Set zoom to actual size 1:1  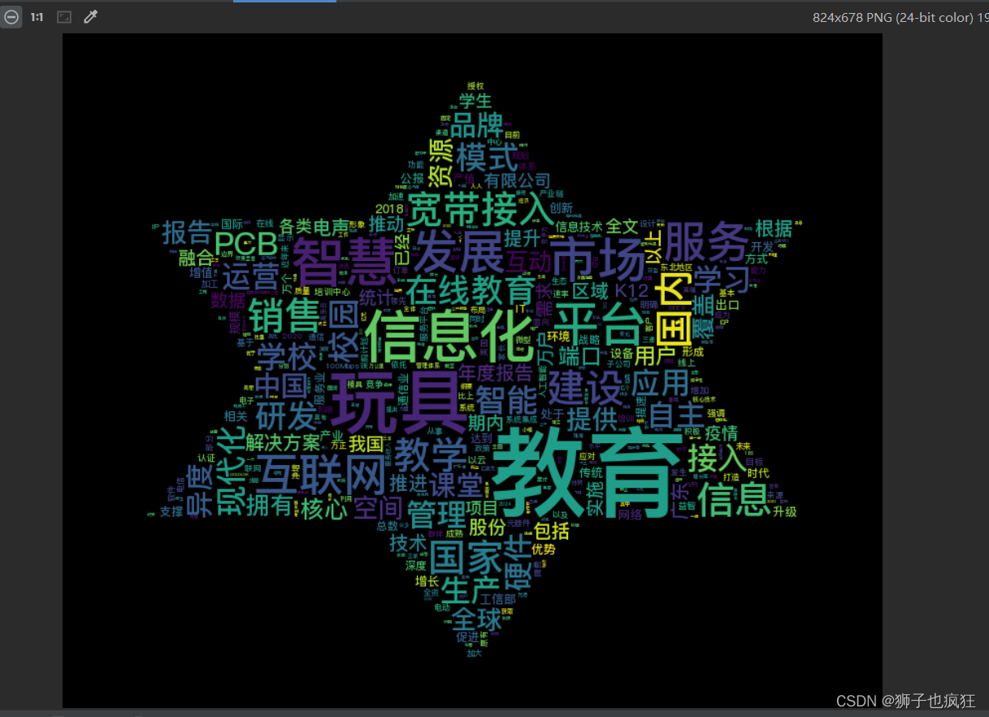point(37,17)
